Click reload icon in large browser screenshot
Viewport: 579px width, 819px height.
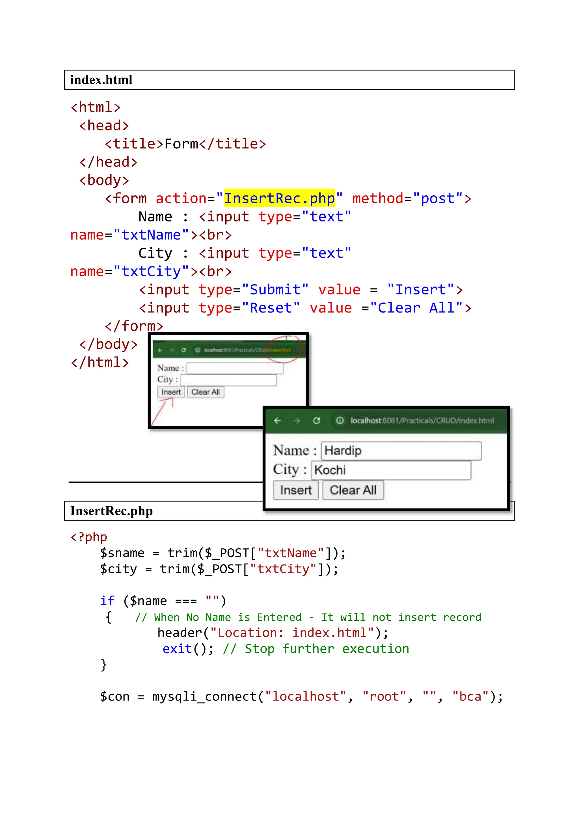click(316, 421)
